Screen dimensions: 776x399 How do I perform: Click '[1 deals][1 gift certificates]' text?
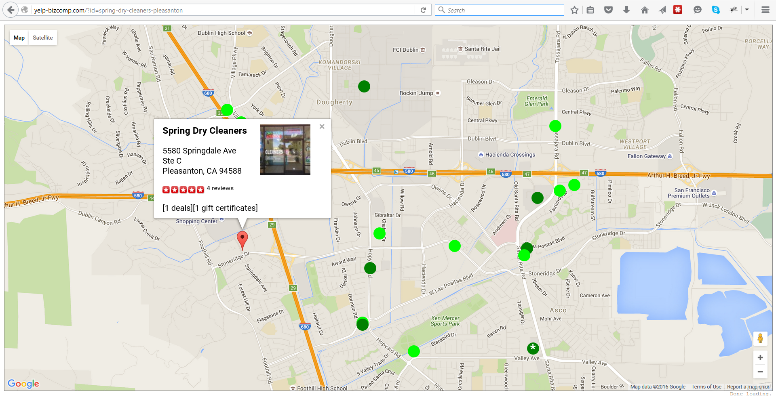coord(210,208)
